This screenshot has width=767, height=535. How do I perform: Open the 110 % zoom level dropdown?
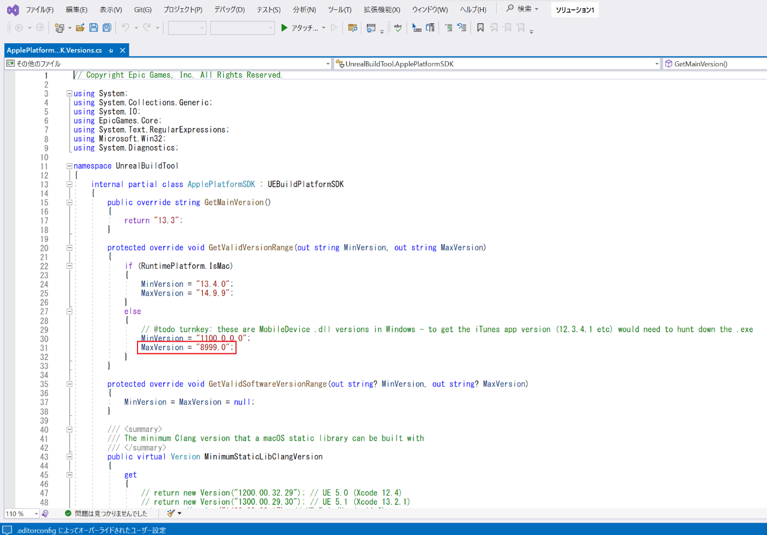22,514
